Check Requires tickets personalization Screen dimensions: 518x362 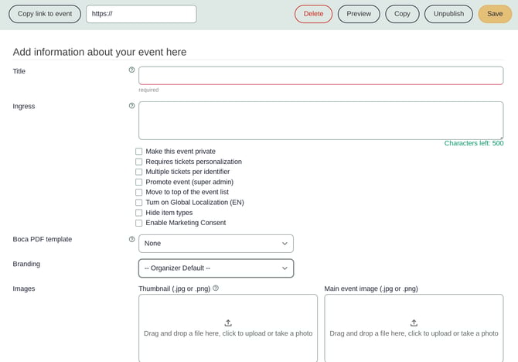click(139, 162)
